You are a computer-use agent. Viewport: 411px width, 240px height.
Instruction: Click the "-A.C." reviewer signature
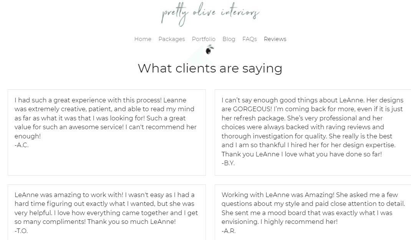pyautogui.click(x=22, y=145)
